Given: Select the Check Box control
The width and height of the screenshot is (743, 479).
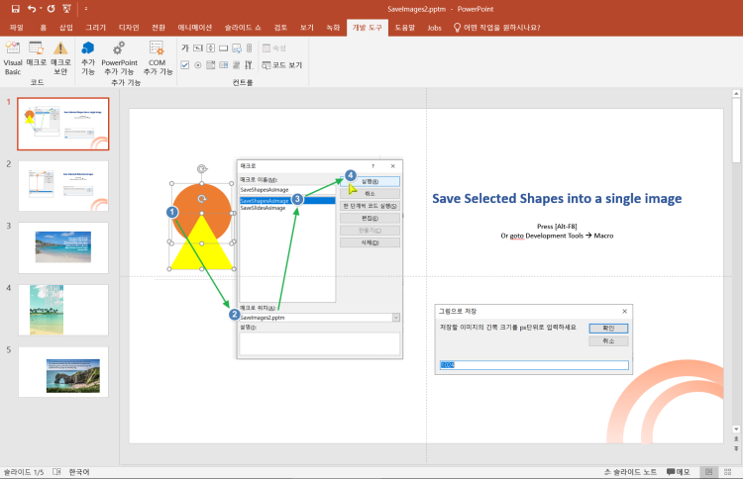Looking at the screenshot, I should (x=185, y=65).
